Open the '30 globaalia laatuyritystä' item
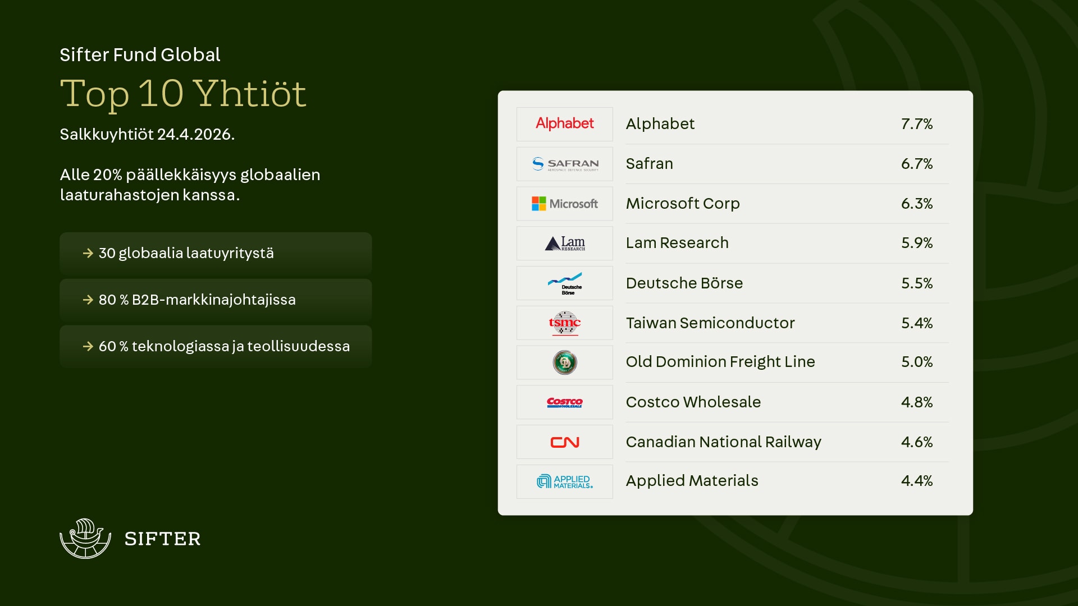The image size is (1078, 606). (x=216, y=253)
